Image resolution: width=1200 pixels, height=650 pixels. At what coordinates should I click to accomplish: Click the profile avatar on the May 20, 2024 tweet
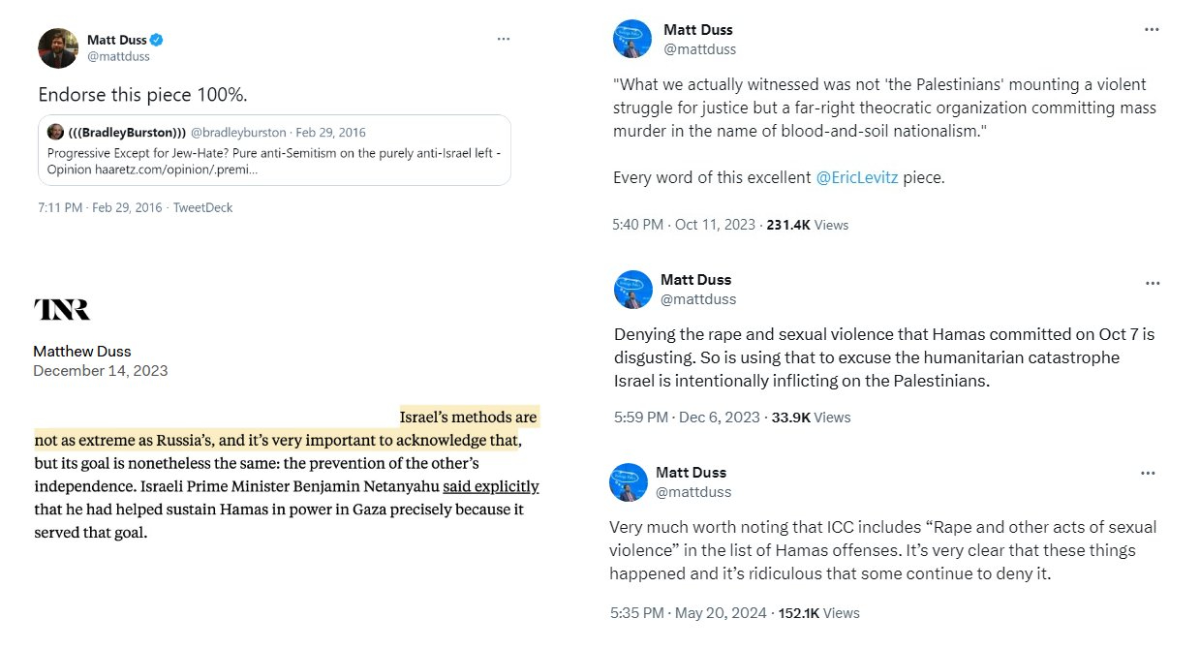pos(628,481)
